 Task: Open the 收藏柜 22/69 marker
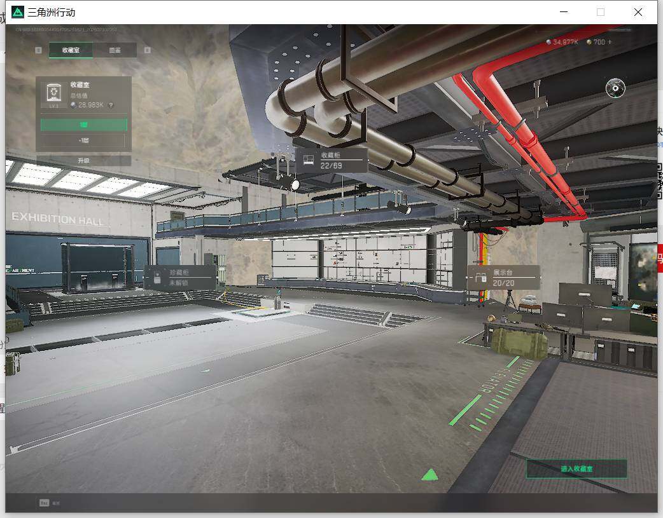[x=331, y=160]
